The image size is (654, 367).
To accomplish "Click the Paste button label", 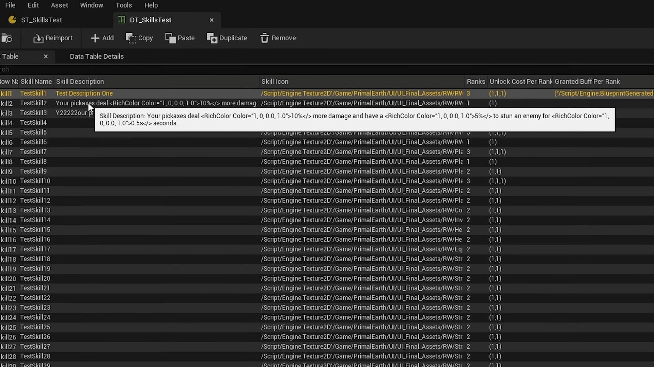I will 186,38.
